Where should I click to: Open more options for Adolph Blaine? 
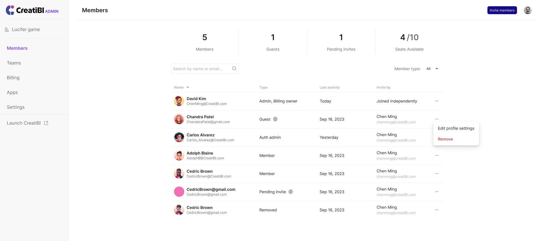(437, 156)
